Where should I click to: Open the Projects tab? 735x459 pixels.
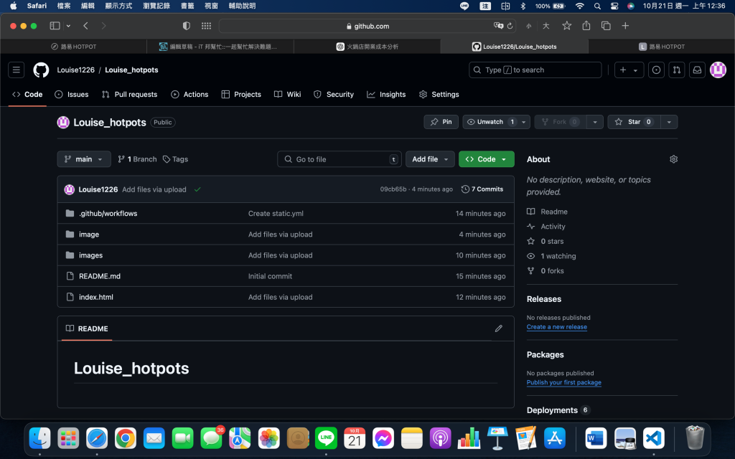[241, 94]
